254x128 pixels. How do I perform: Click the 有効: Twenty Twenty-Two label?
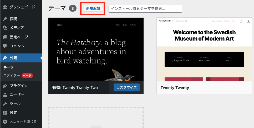click(x=75, y=88)
